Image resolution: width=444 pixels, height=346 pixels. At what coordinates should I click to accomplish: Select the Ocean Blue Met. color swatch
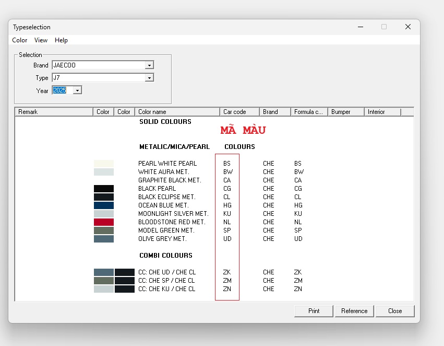[x=104, y=205]
